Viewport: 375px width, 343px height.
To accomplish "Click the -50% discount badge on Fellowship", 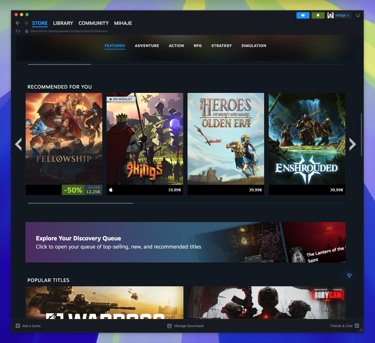I will tap(73, 190).
